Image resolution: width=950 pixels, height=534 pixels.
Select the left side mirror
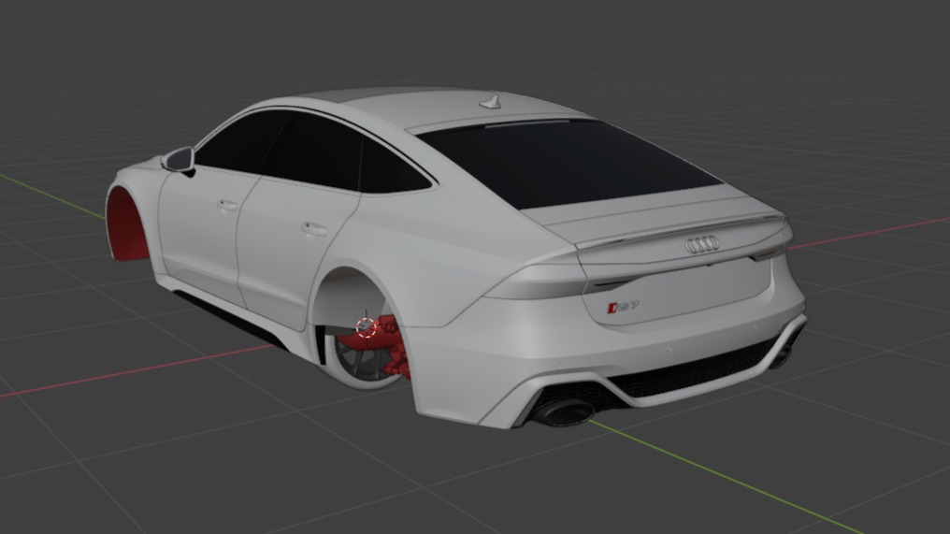click(178, 160)
